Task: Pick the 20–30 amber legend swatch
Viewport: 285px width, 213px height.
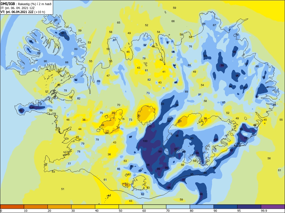Action: tap(60, 207)
